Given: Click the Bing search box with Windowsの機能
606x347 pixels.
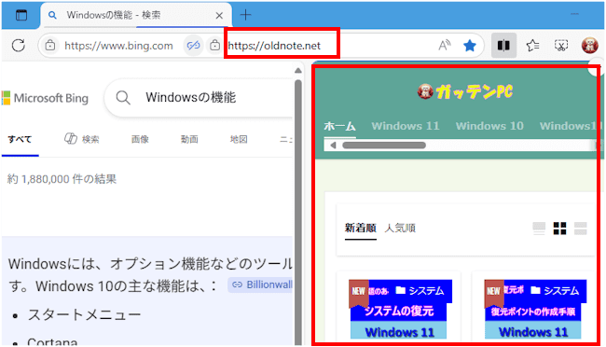Looking at the screenshot, I should click(x=199, y=98).
